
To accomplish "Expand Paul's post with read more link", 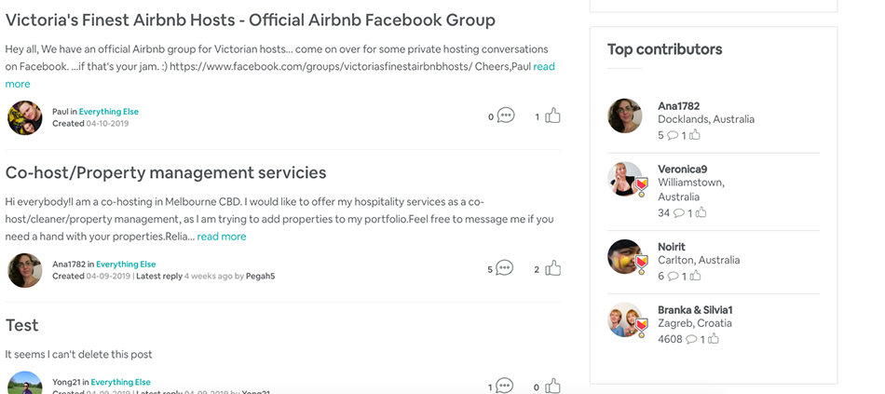I will (280, 75).
